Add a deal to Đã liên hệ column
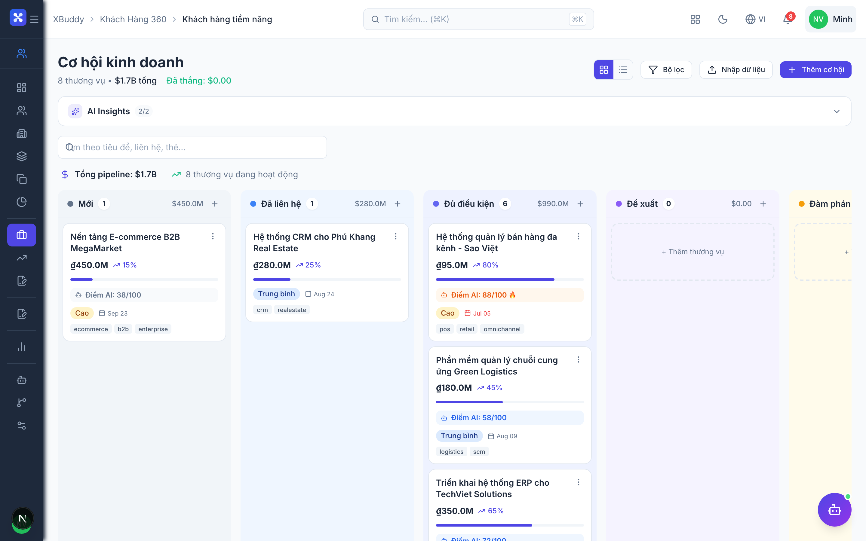Screen dimensions: 866x541 [398, 203]
